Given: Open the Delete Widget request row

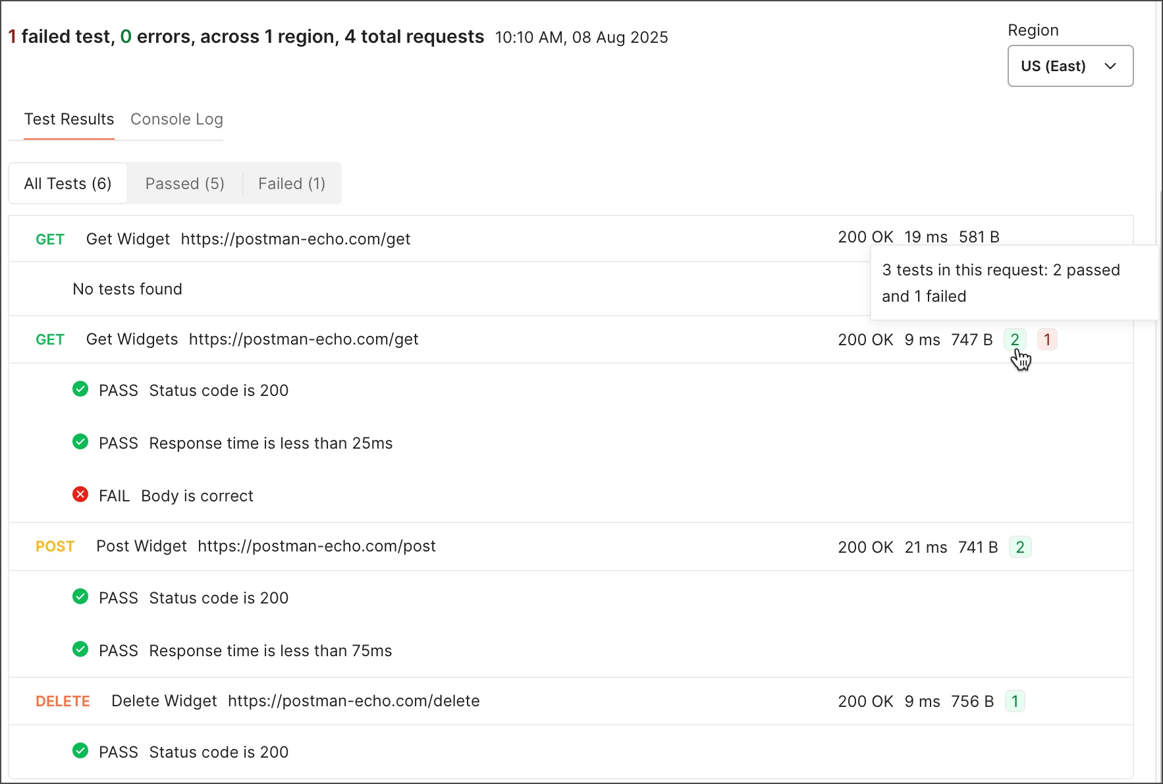Looking at the screenshot, I should tap(571, 701).
